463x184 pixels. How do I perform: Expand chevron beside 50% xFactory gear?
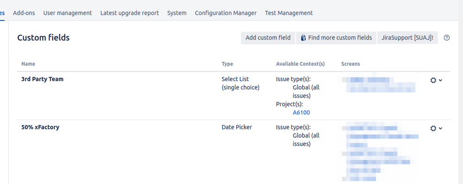441,128
